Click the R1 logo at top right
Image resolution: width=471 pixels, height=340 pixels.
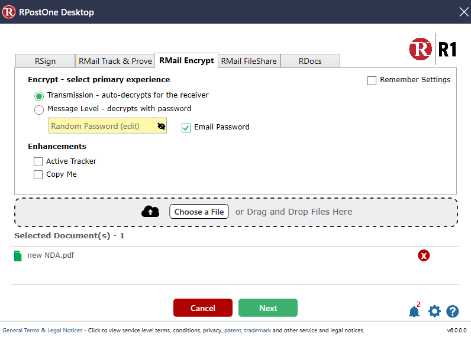[x=433, y=49]
